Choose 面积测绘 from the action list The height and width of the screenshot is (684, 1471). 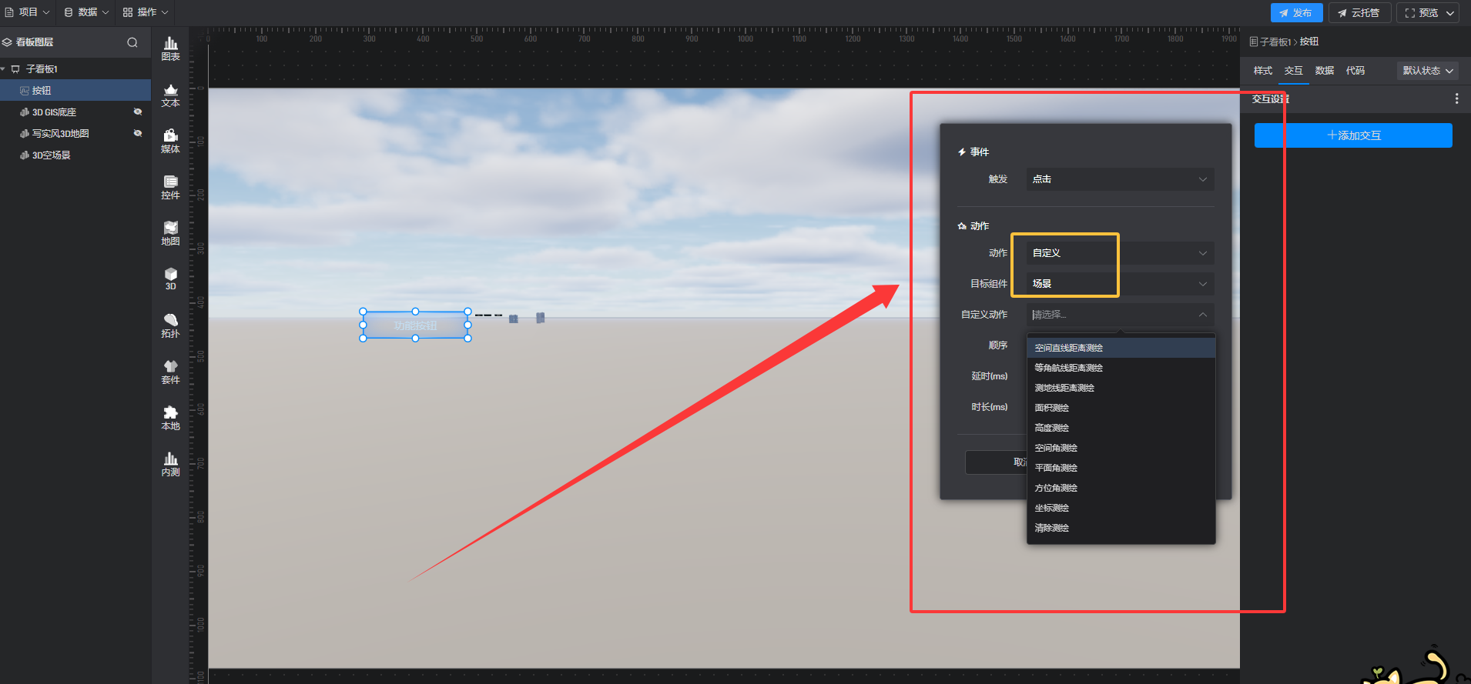click(x=1052, y=408)
